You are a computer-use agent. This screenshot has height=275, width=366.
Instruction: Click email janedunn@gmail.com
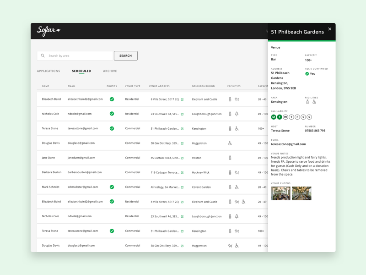(x=81, y=158)
